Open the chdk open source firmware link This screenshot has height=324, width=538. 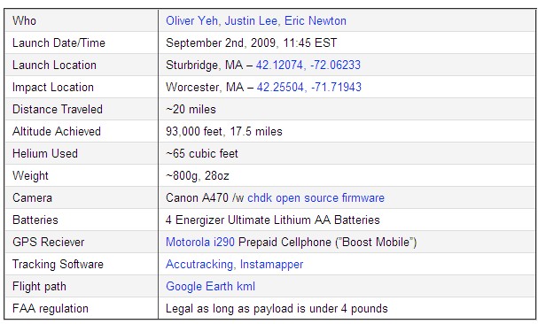(x=316, y=197)
